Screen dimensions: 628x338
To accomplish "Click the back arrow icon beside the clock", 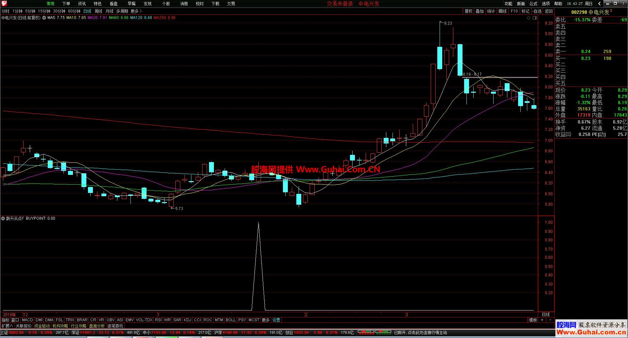I will 600,4.
